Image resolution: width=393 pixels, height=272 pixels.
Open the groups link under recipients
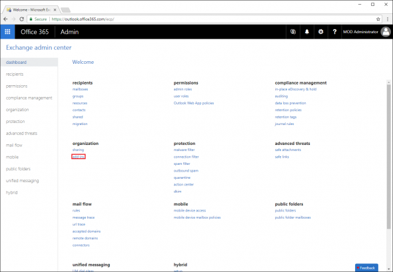(78, 96)
